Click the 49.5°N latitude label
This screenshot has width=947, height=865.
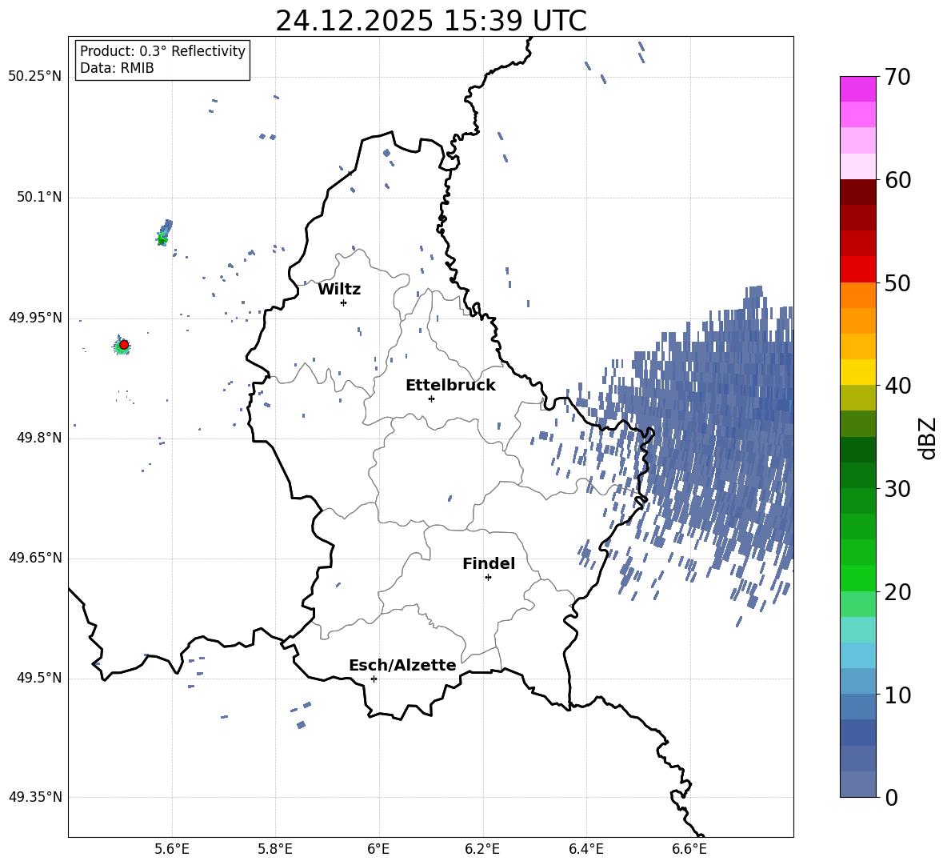[39, 679]
